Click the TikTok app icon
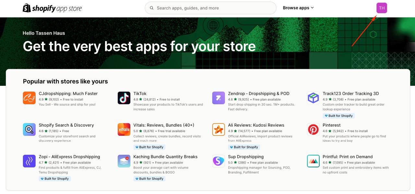This screenshot has height=194, width=415. (x=124, y=97)
